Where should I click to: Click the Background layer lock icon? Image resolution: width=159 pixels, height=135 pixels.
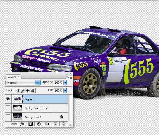pyautogui.click(x=61, y=117)
